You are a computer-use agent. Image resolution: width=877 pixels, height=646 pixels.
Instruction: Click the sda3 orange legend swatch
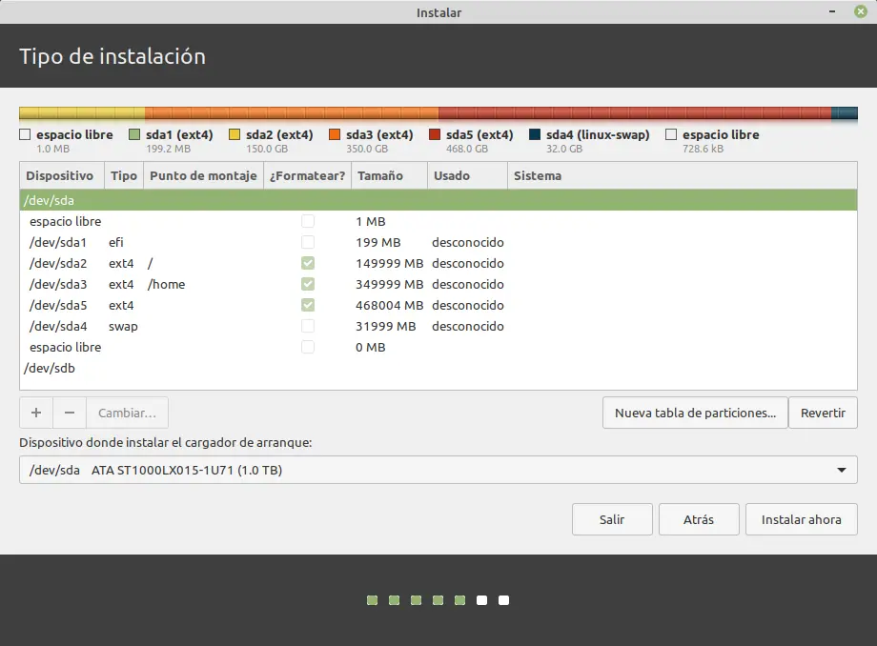335,135
